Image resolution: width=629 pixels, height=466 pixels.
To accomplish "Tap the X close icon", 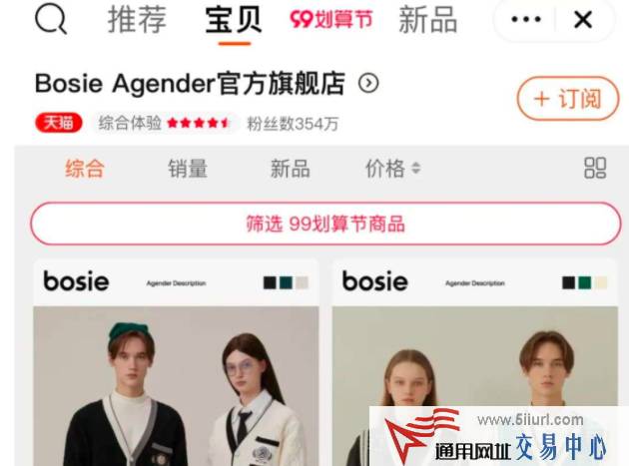I will (x=583, y=19).
